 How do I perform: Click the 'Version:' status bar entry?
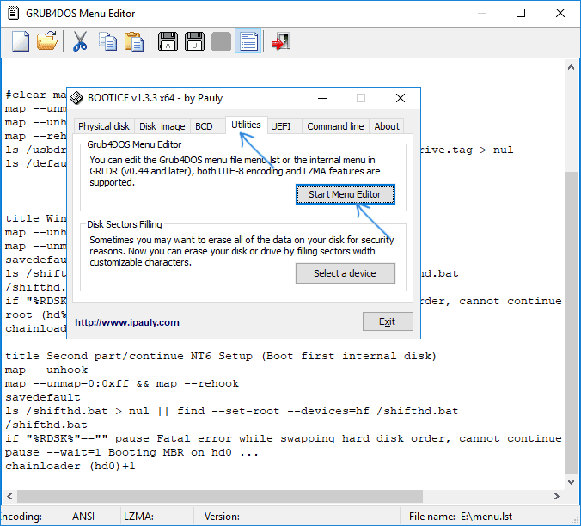click(x=222, y=517)
